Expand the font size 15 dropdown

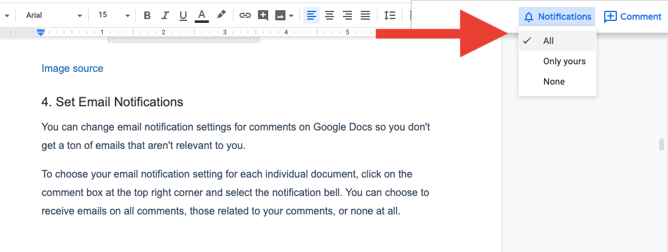pyautogui.click(x=113, y=15)
